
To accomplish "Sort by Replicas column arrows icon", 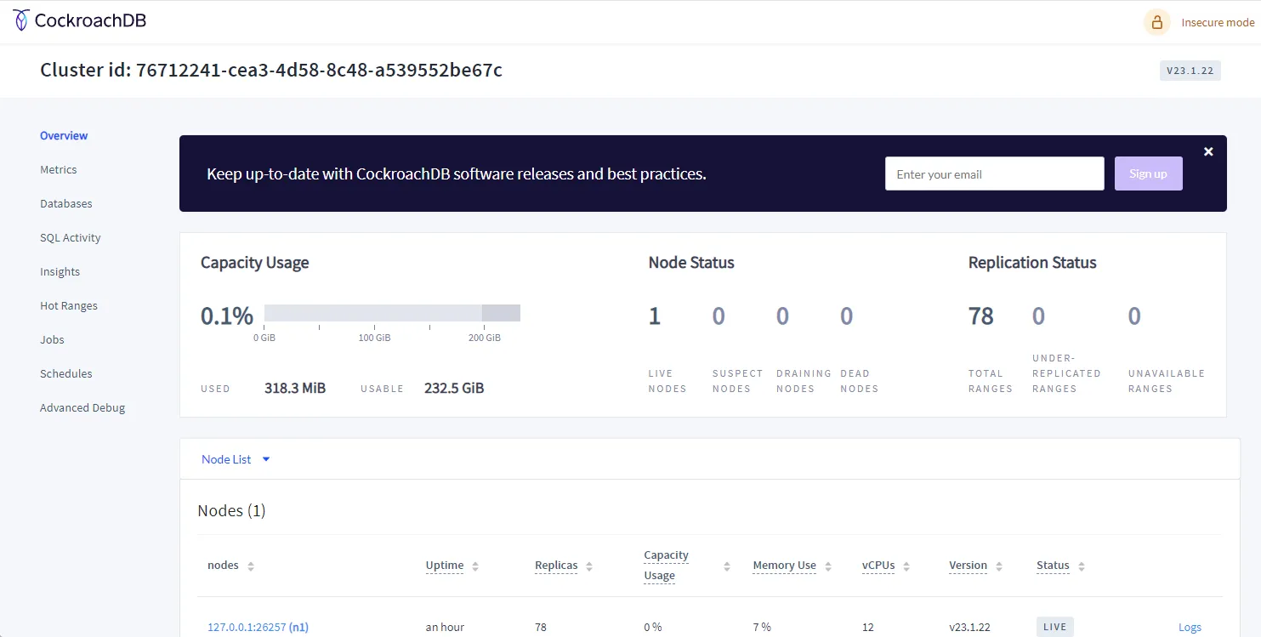I will click(x=589, y=566).
